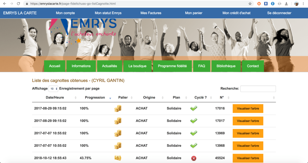Click green checkmark in row 17016
The image size is (308, 163).
click(194, 108)
